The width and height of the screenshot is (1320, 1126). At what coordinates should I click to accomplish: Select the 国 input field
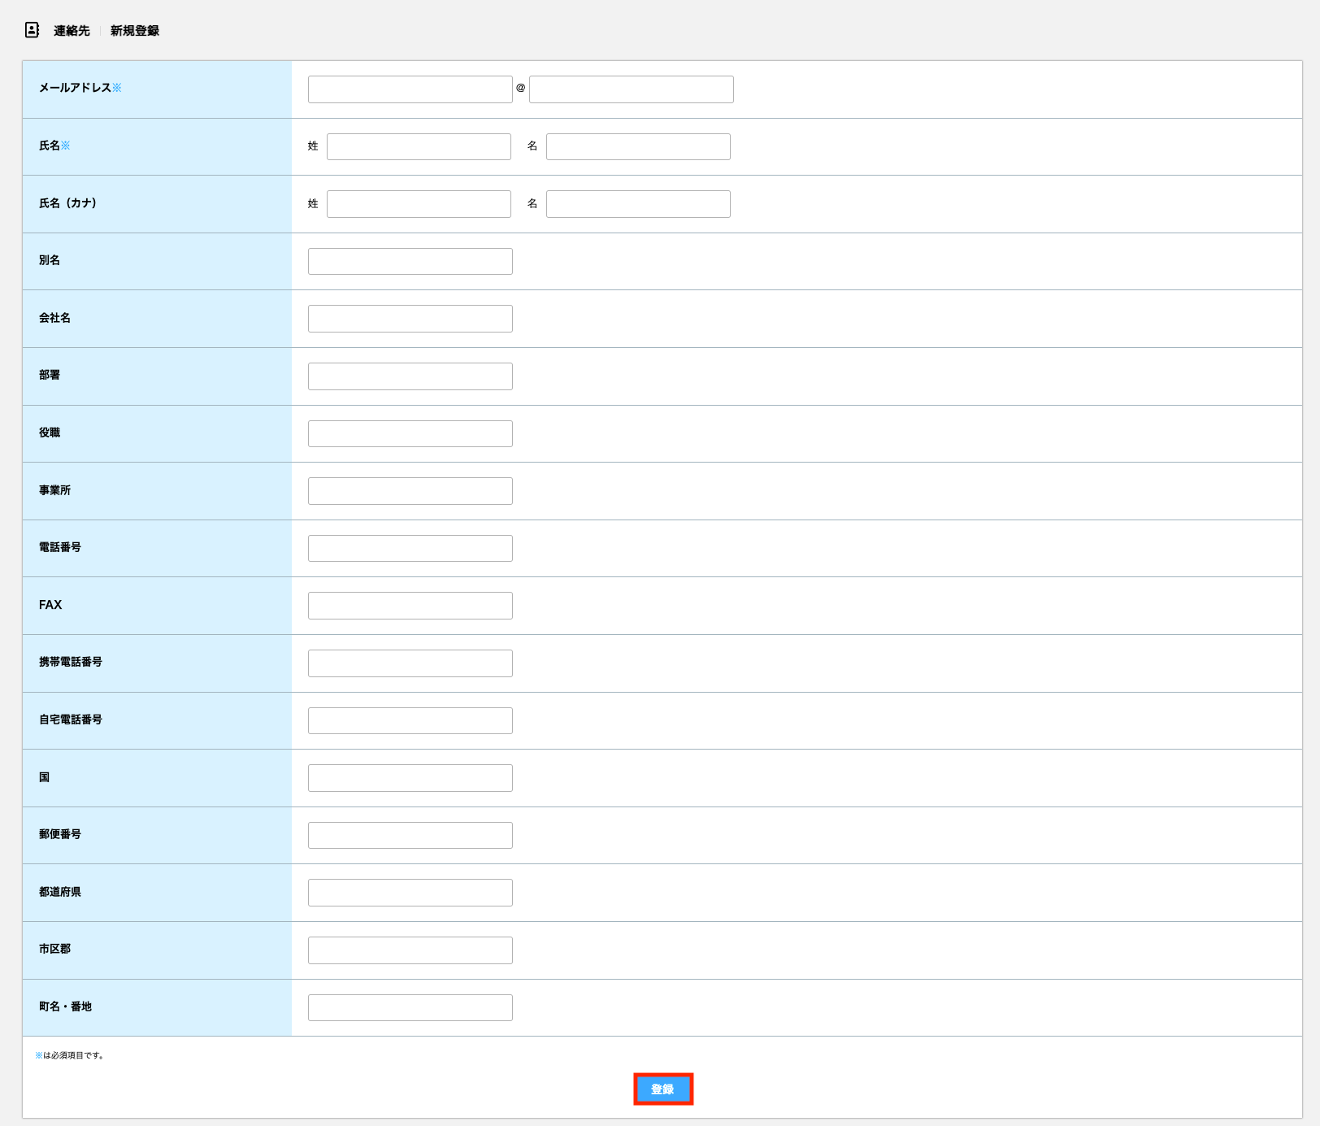pos(410,778)
